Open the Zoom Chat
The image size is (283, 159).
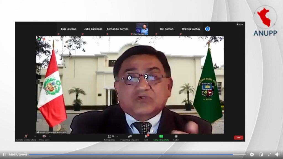tap(146, 137)
